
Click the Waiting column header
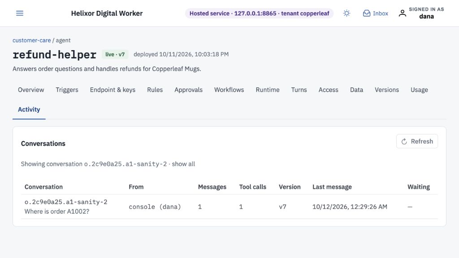[x=419, y=187]
